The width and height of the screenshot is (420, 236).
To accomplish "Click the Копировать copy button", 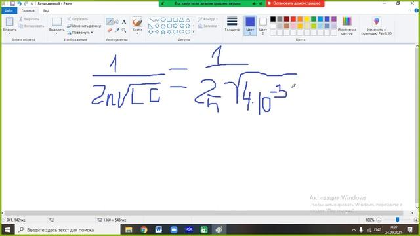I will [x=31, y=26].
